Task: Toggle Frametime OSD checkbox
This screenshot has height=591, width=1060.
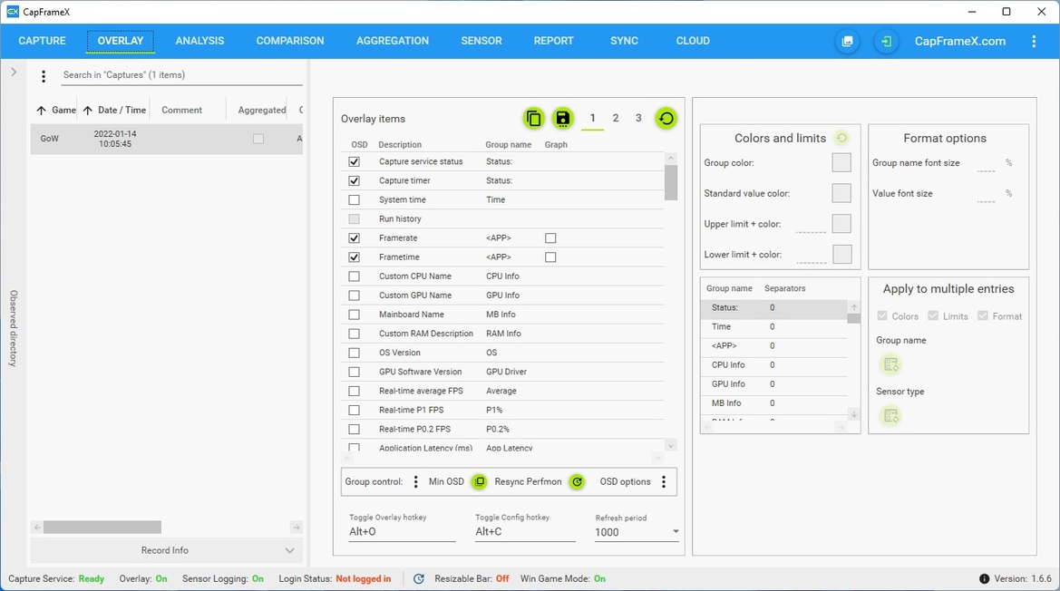Action: (x=355, y=257)
